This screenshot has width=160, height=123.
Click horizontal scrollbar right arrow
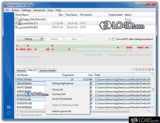(149, 111)
